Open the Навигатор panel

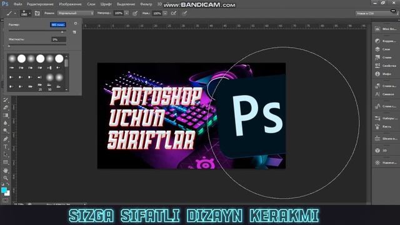386,162
